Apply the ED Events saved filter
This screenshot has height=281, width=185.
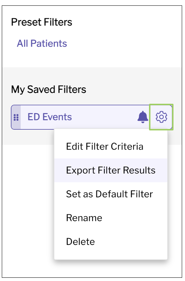(50, 117)
